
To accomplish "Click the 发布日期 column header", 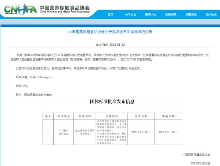I will pyautogui.click(x=141, y=116).
